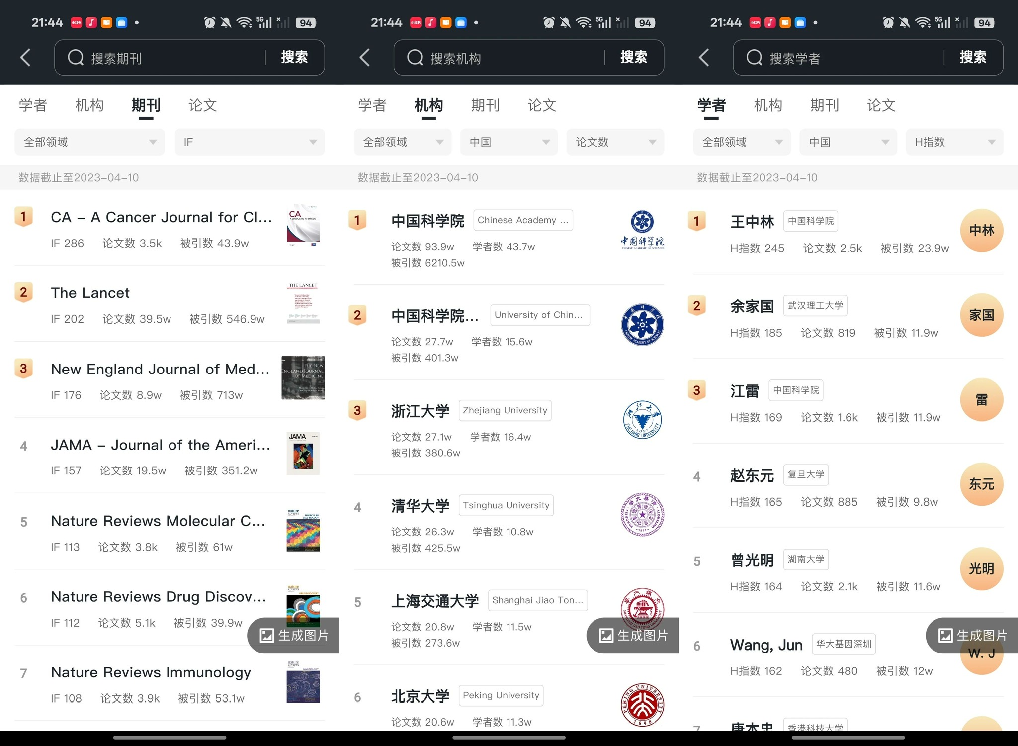Tap back arrow in journal search screen
The height and width of the screenshot is (746, 1018).
click(x=26, y=58)
